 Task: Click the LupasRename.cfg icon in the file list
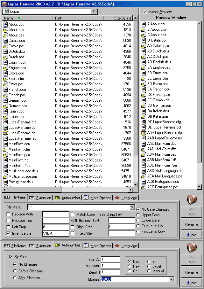click(x=5, y=122)
